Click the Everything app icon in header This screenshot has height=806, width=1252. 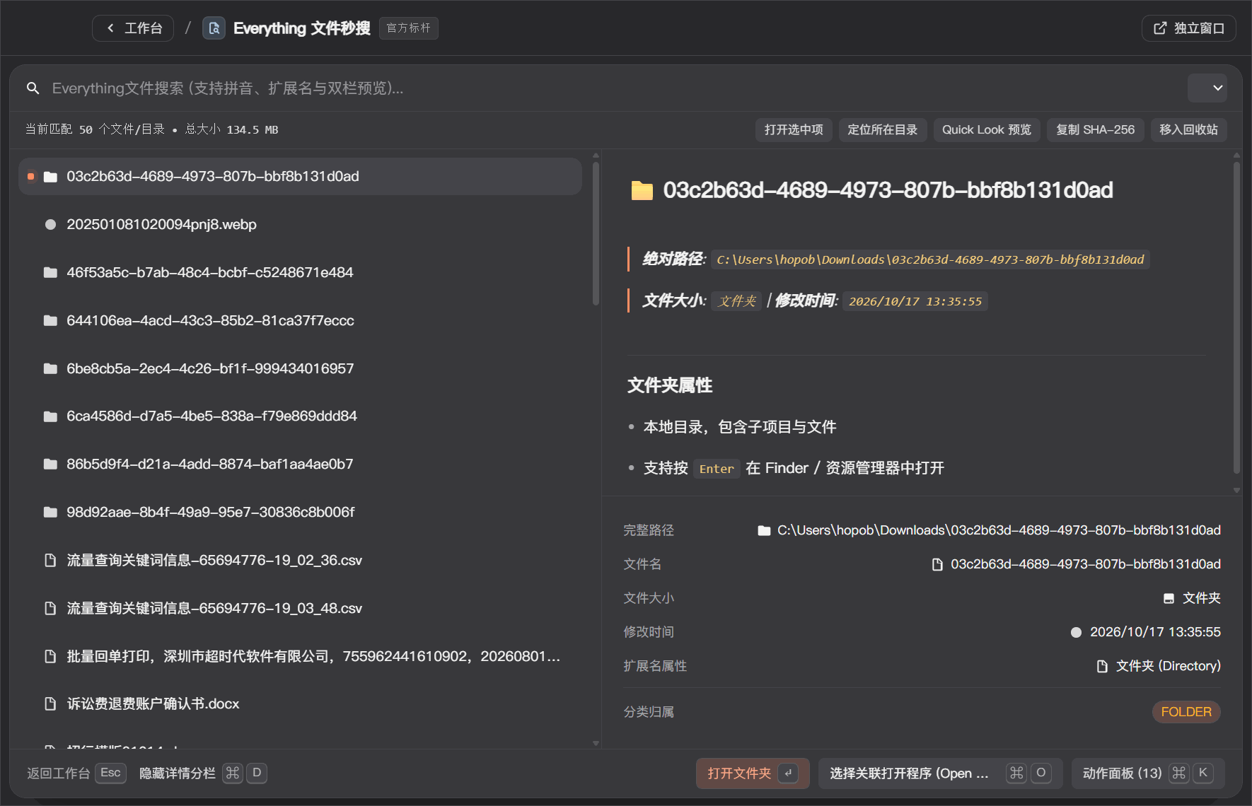(214, 28)
